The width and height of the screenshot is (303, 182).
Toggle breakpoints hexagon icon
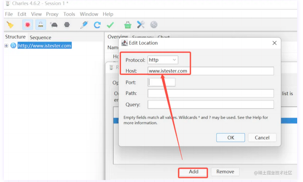67,25
